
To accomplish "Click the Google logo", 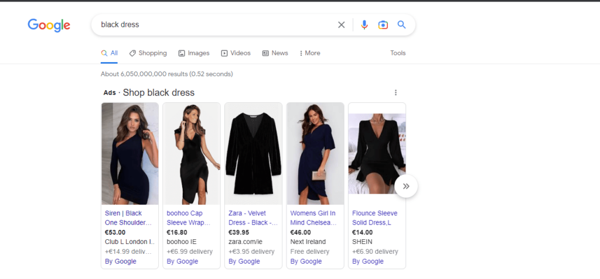I will point(49,25).
